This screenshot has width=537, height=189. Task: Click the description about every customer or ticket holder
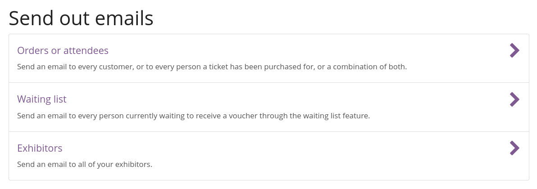coord(212,67)
